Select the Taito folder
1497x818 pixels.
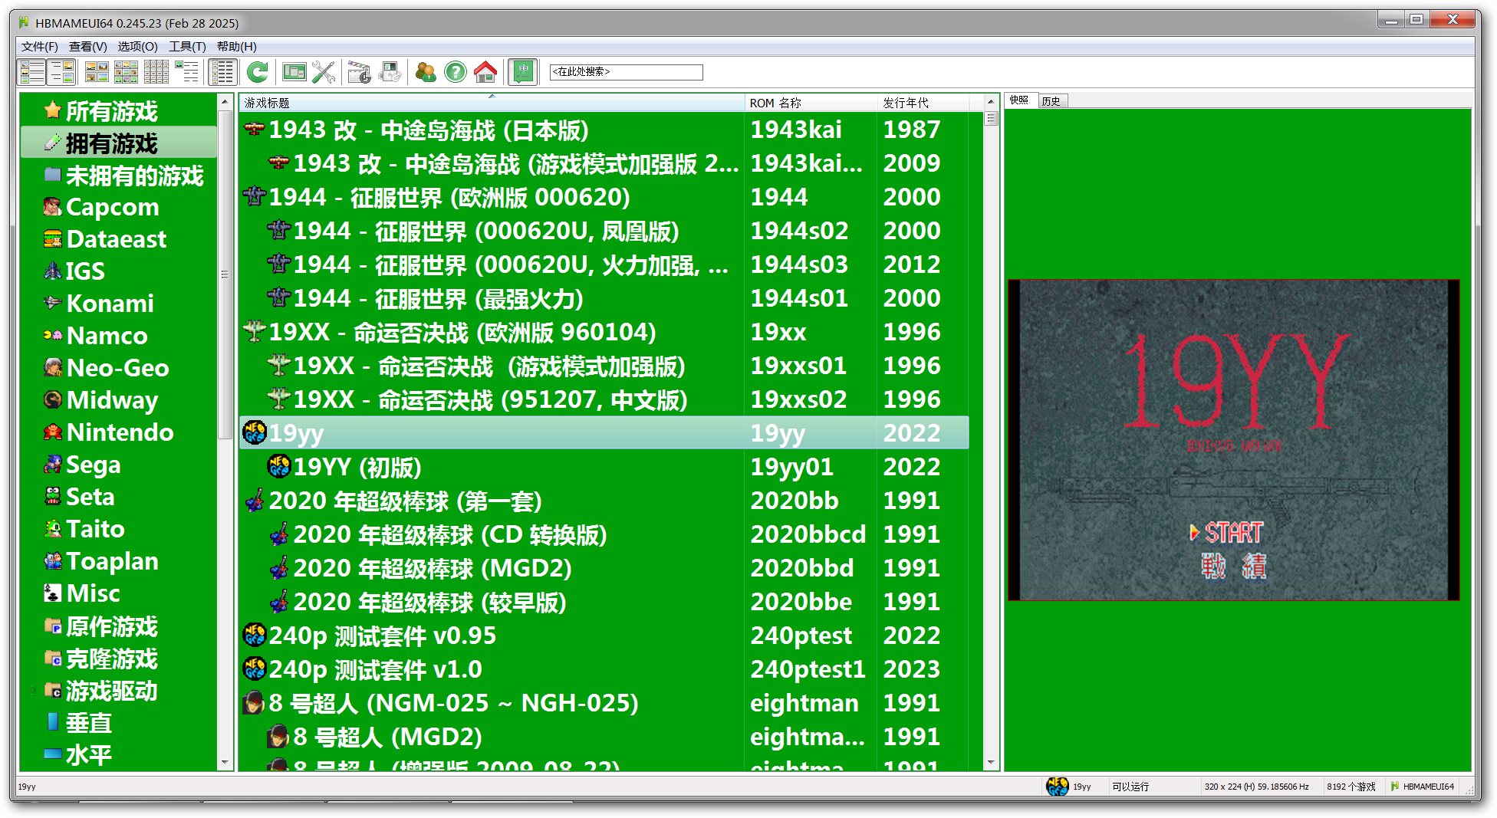pos(95,529)
